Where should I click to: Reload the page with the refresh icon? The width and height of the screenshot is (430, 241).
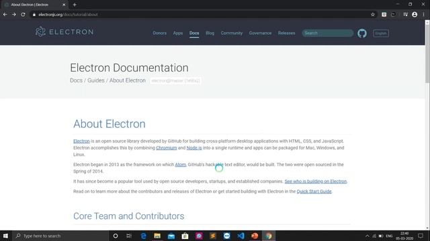[23, 15]
